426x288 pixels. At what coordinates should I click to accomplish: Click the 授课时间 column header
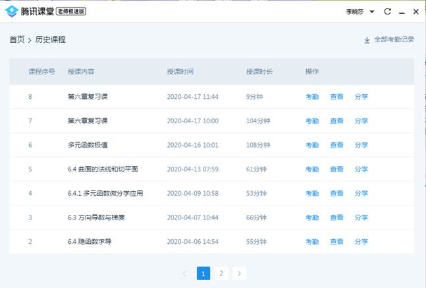(x=180, y=71)
